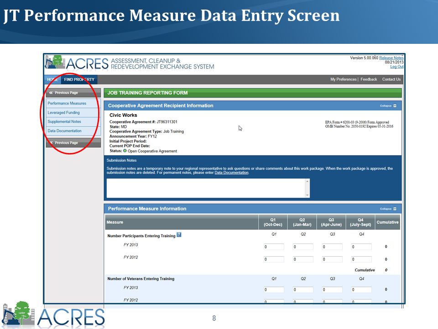Click the JOB TRAINING REPORTING FORM heading
Viewport: 438px width, 329px height.
tap(147, 93)
